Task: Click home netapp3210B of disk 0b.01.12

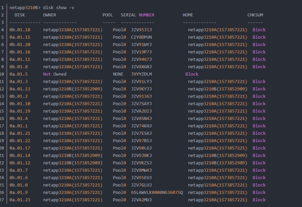Action: [x=217, y=163]
